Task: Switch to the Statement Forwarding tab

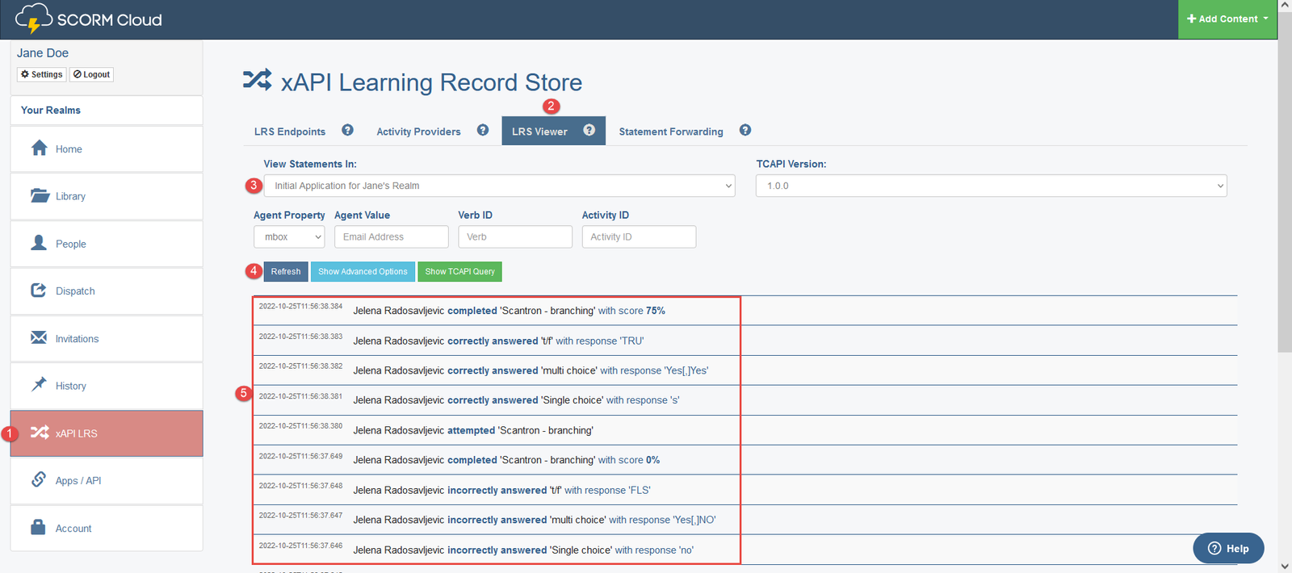Action: pyautogui.click(x=670, y=132)
